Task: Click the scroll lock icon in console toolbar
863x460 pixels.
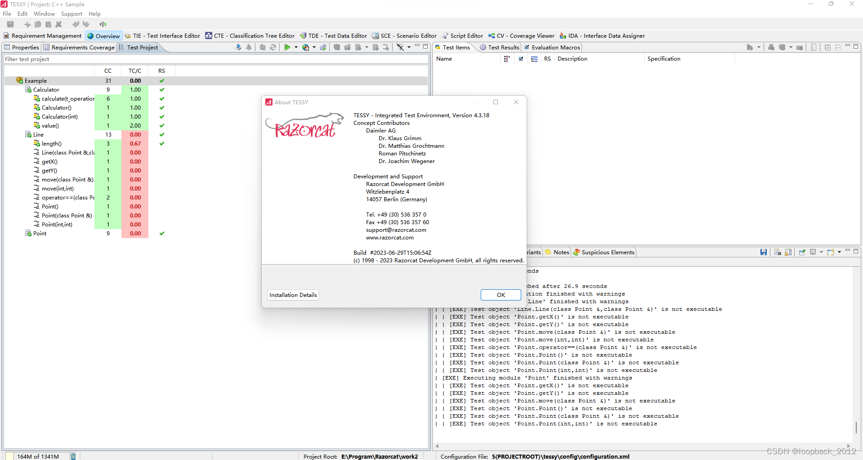Action: pos(788,252)
